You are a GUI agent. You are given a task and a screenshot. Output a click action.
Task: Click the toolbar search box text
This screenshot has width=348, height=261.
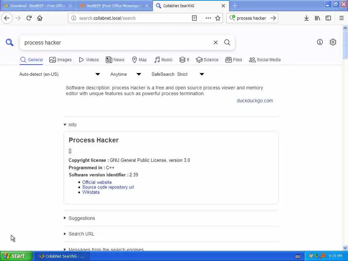coord(251,18)
